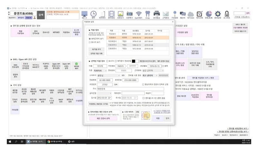Select staff row with hire date 2001-01-01

pyautogui.click(x=138, y=34)
